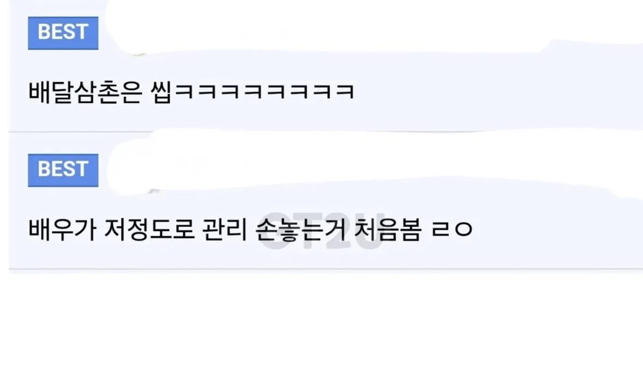Image resolution: width=643 pixels, height=377 pixels.
Task: Click the ㅋㅋㅋㅋㅋㅋㅋㅋ laughter string
Action: 264,92
